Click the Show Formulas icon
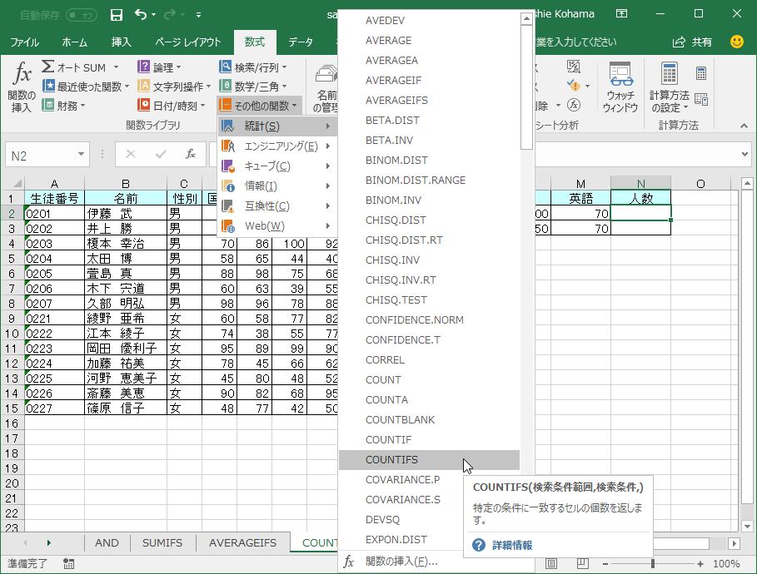This screenshot has height=574, width=757. coord(573,67)
